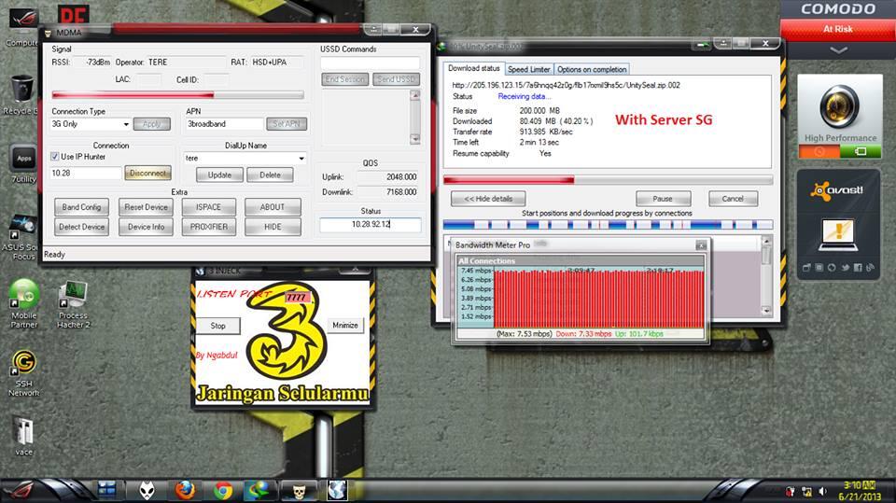
Task: Click the PROXIFIER button
Action: tap(208, 227)
